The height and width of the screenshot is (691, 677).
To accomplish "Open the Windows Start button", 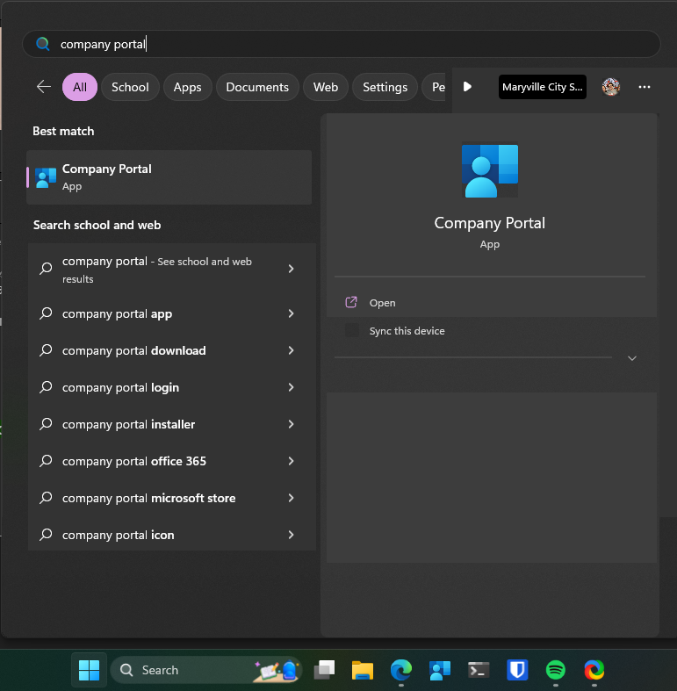I will click(89, 670).
